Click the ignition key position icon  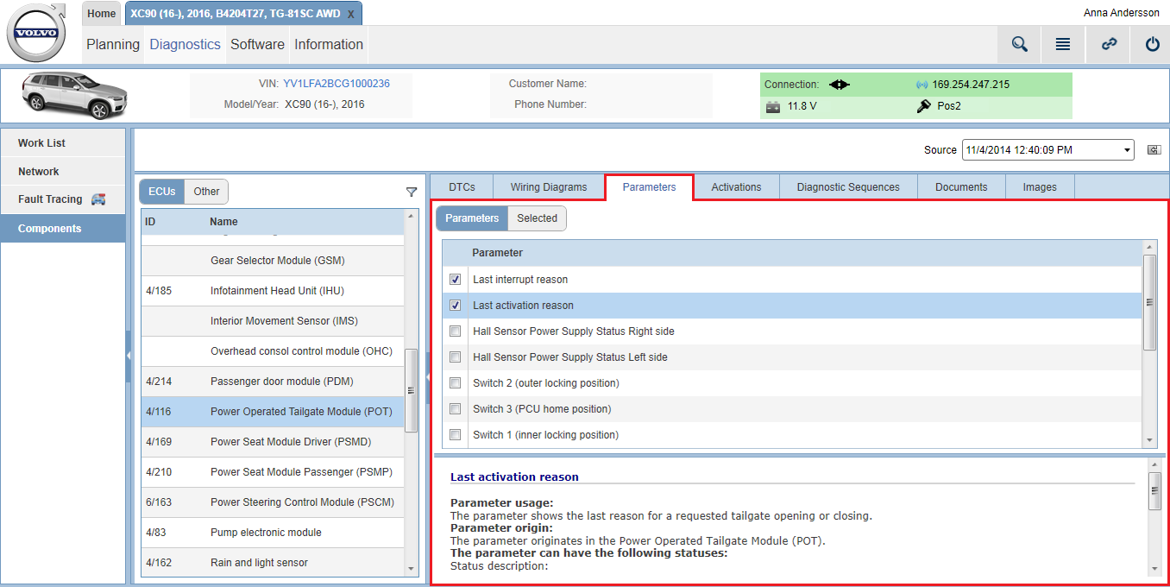point(923,106)
